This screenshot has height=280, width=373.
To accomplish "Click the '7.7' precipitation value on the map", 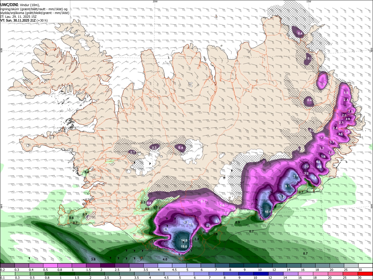I will pos(296,177).
